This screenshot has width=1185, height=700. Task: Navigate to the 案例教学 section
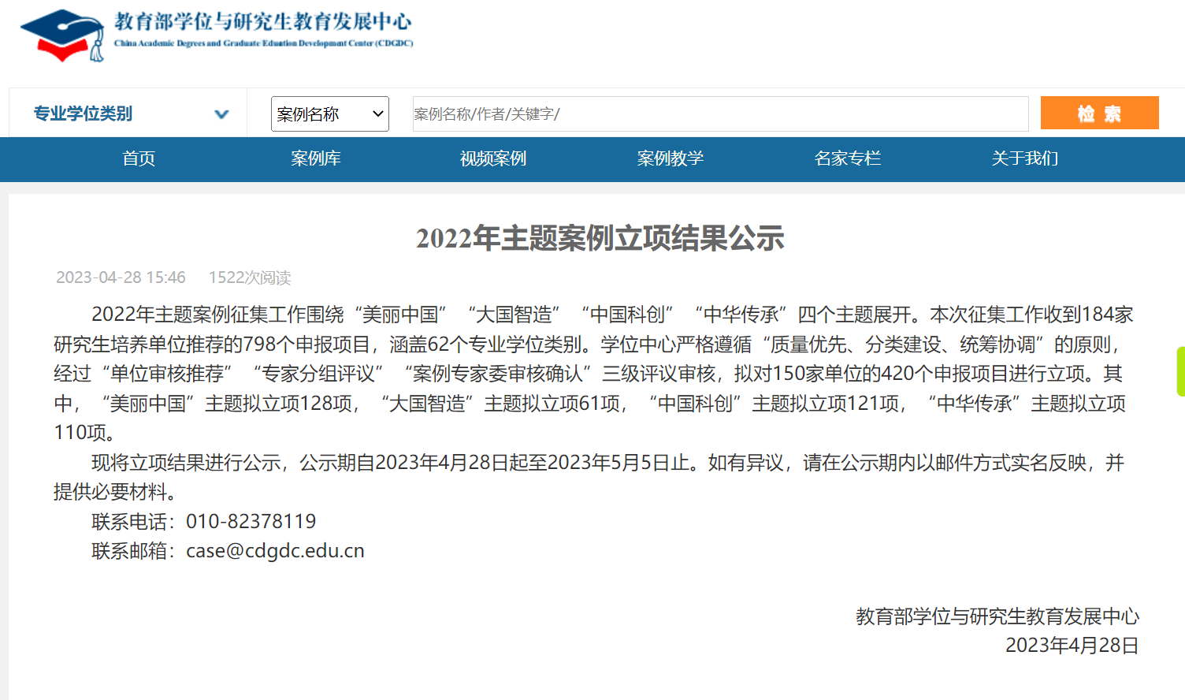[671, 158]
